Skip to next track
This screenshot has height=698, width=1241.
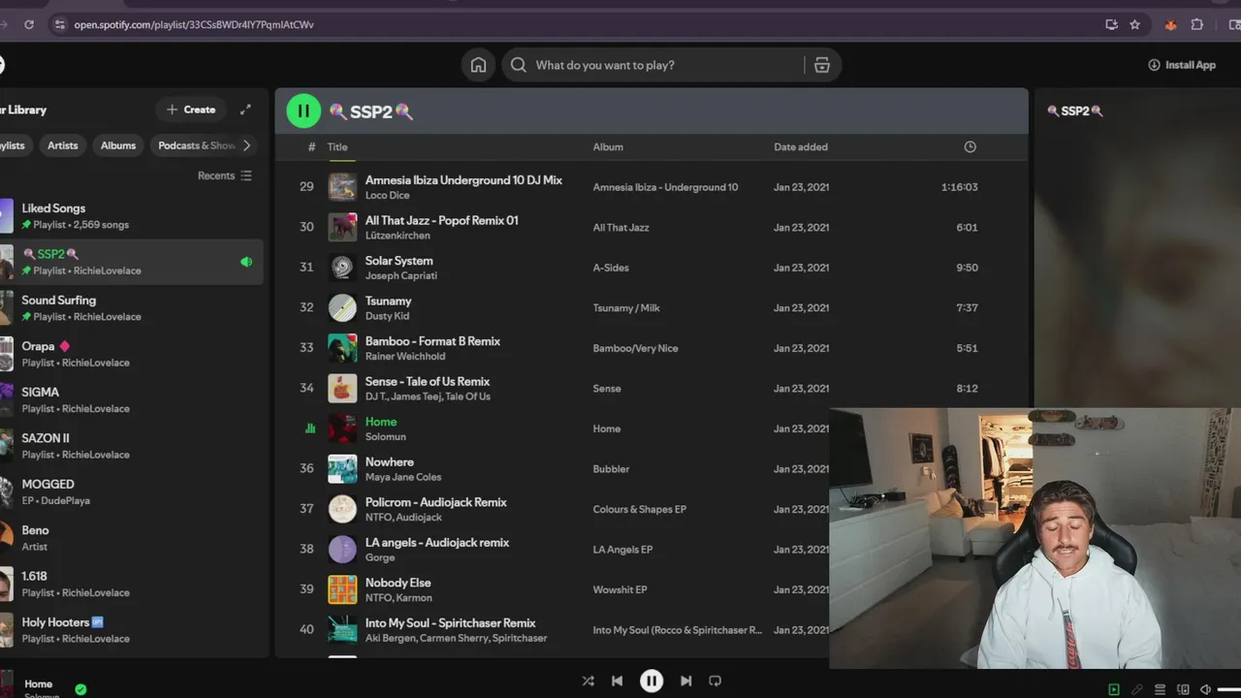pos(685,681)
